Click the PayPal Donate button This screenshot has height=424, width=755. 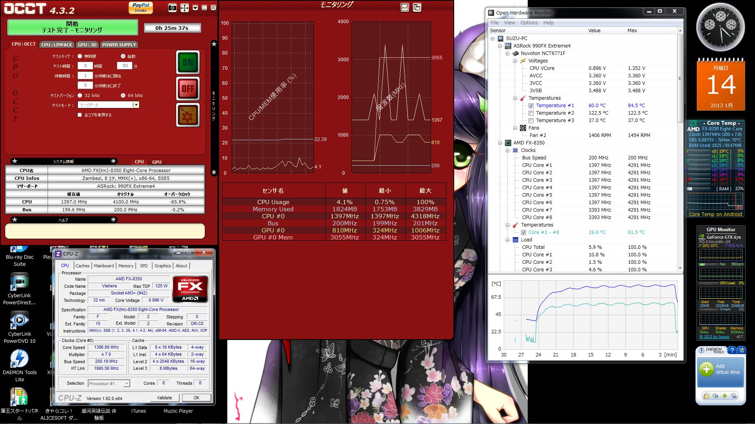click(141, 7)
